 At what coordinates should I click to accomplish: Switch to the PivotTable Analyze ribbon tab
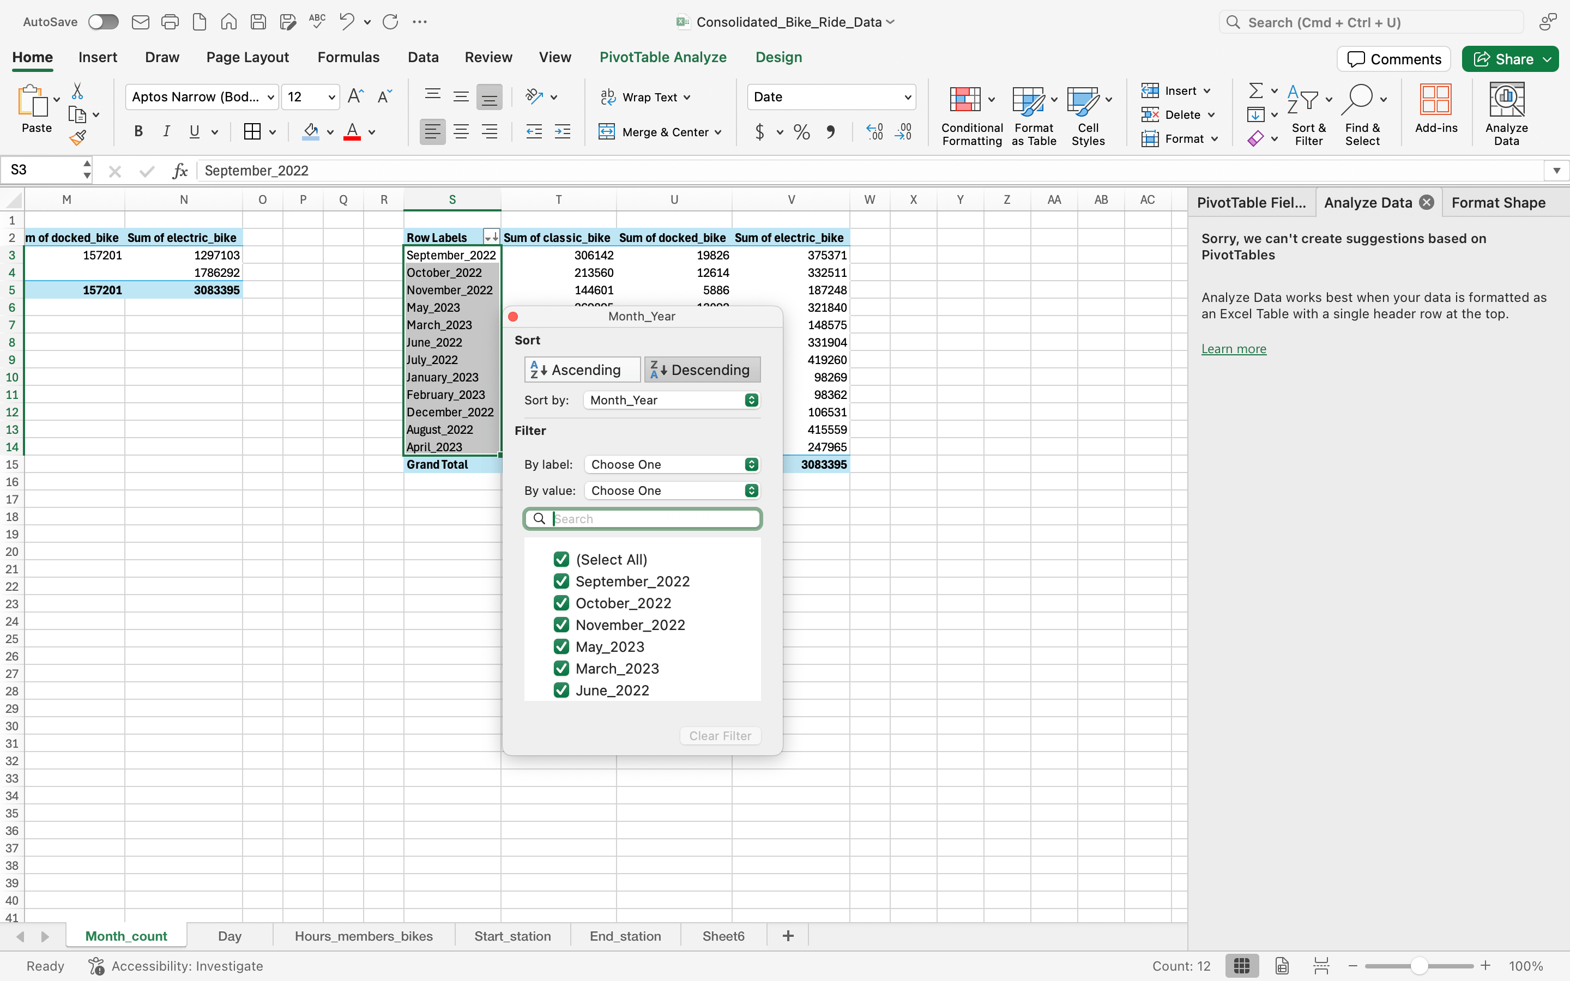(662, 57)
